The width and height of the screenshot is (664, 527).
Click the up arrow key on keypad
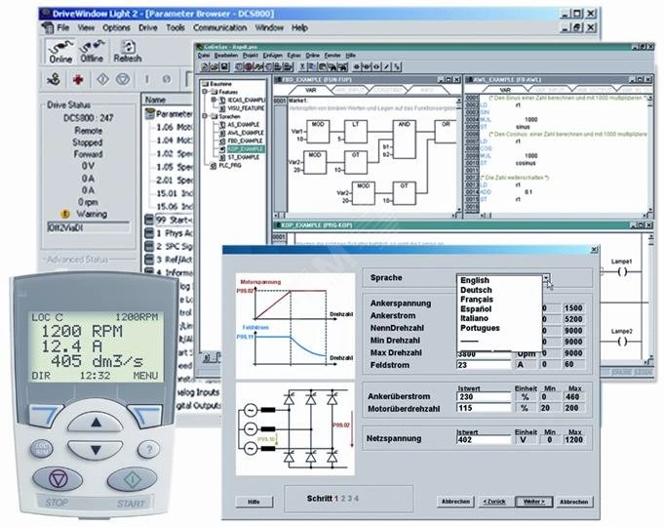[97, 423]
